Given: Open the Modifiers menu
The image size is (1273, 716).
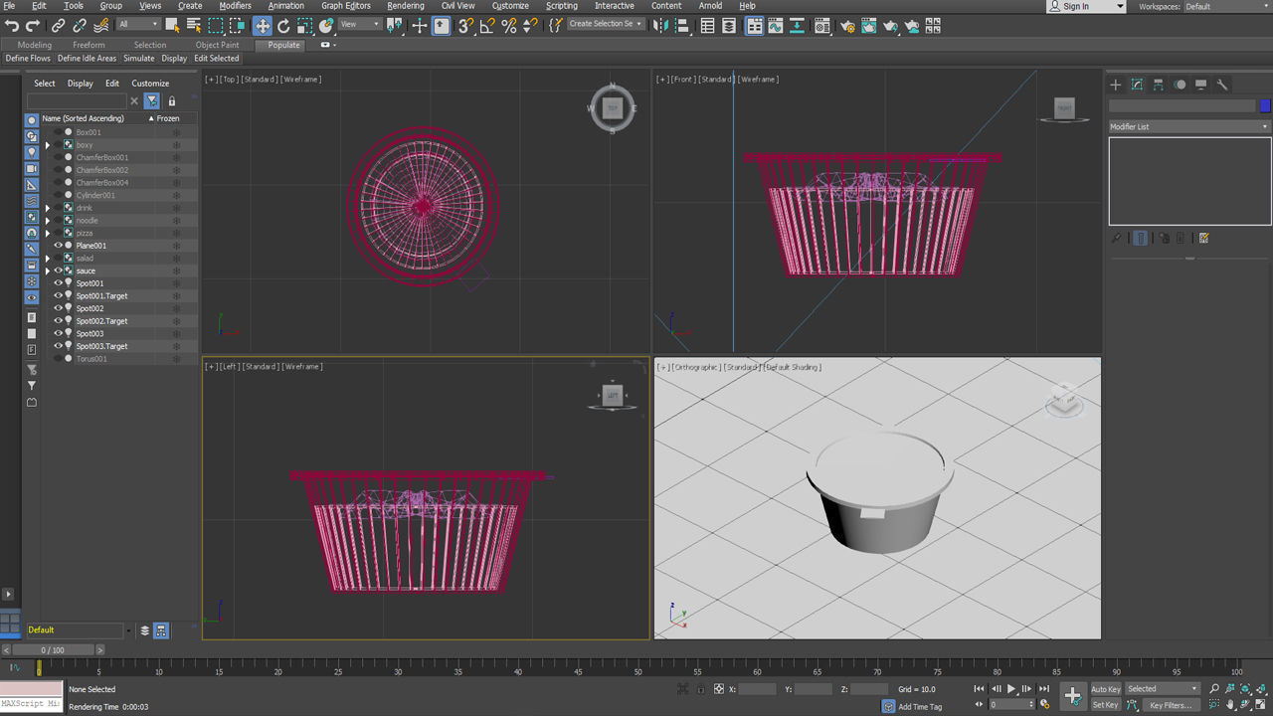Looking at the screenshot, I should pyautogui.click(x=235, y=6).
